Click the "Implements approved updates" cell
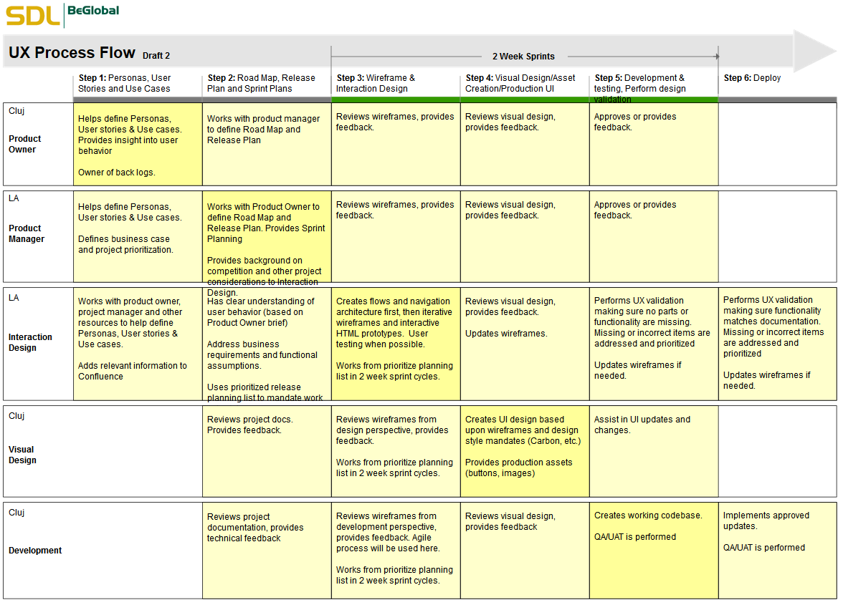843x605 pixels. click(766, 521)
